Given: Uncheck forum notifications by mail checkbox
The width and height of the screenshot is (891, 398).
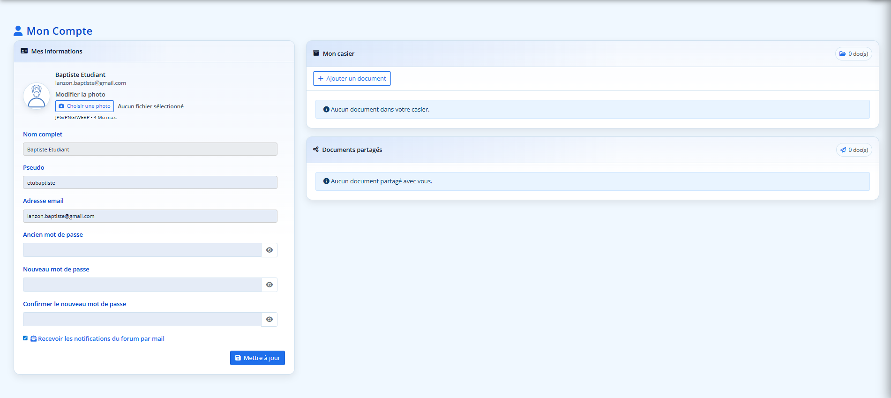Looking at the screenshot, I should [x=25, y=338].
